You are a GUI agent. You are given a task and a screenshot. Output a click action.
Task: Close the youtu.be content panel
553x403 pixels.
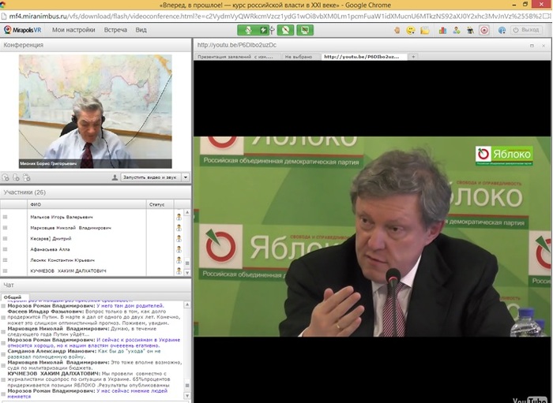(x=544, y=46)
